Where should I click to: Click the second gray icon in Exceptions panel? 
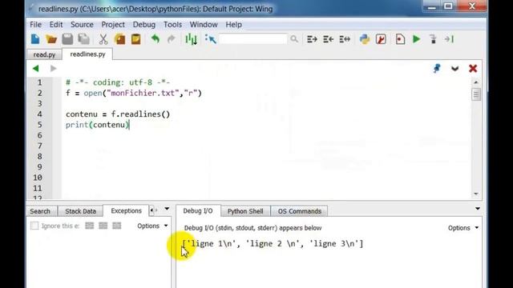click(x=103, y=226)
